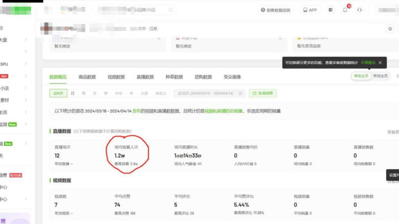Expand the 大盘 sidebar menu chevron

click(26, 39)
